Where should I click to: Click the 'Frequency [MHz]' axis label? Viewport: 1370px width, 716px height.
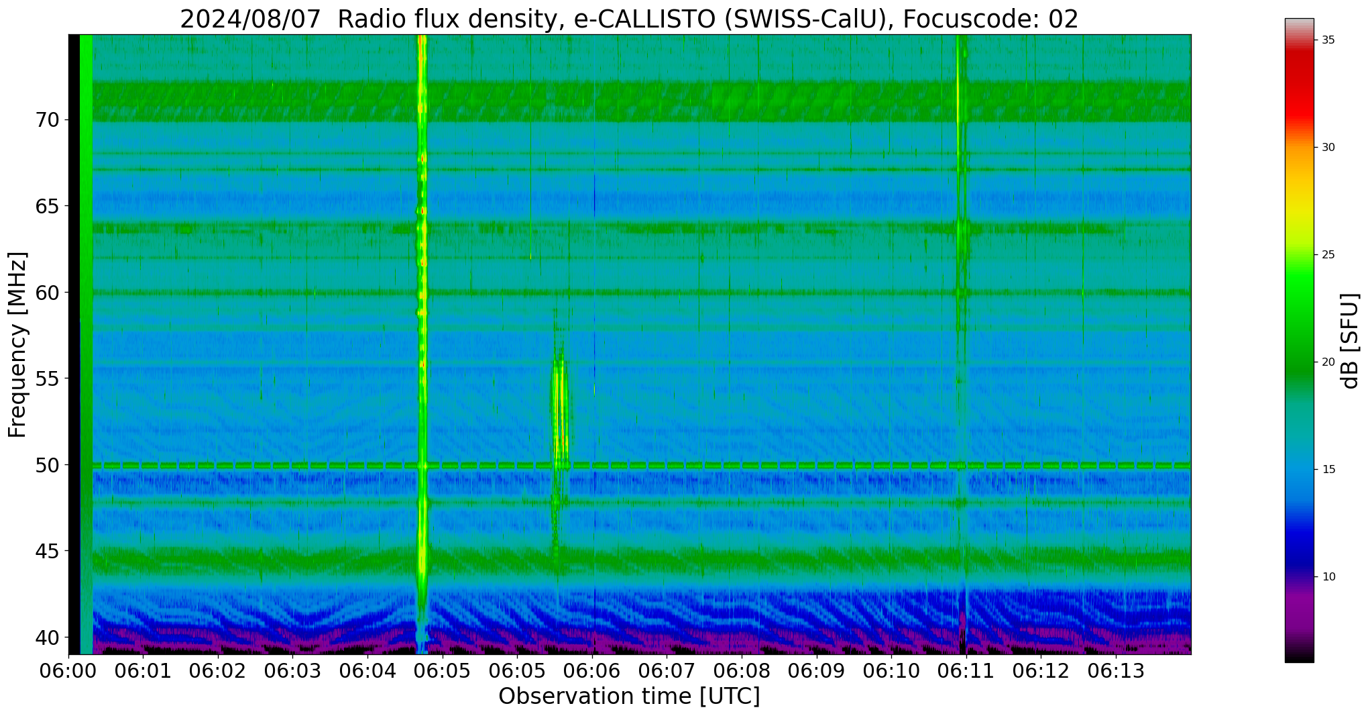point(18,344)
